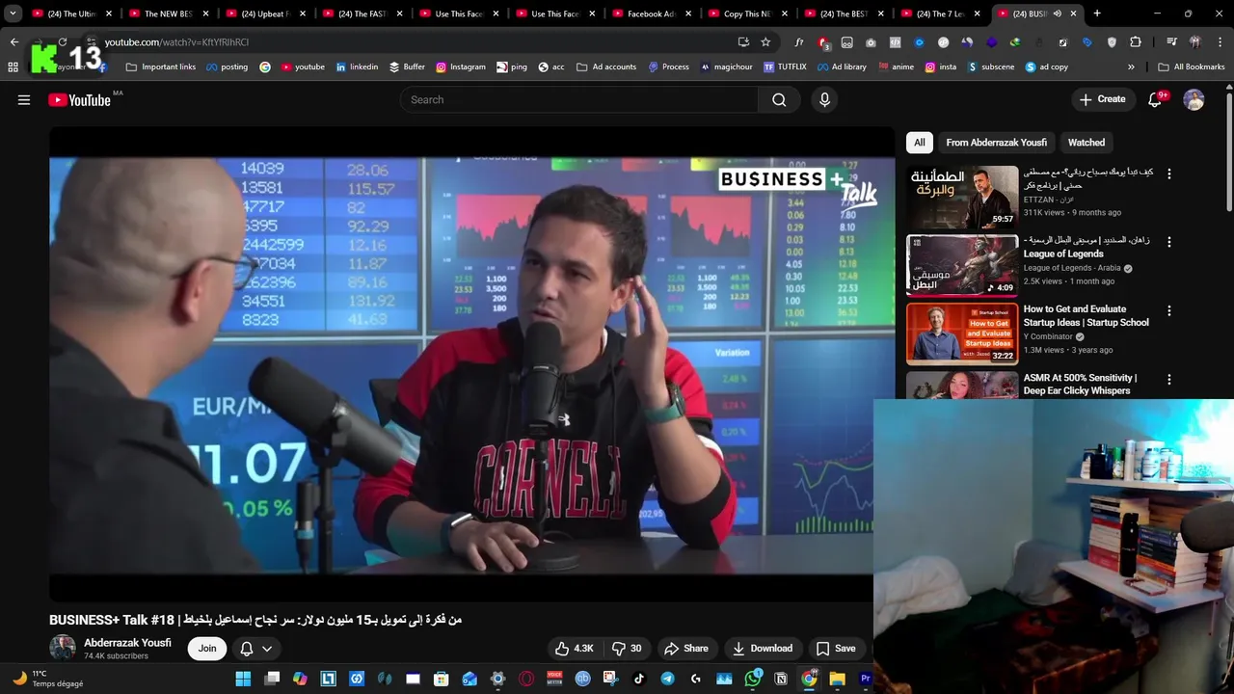Viewport: 1234px width, 694px height.
Task: Open the Ad library bookmark
Action: pos(842,67)
